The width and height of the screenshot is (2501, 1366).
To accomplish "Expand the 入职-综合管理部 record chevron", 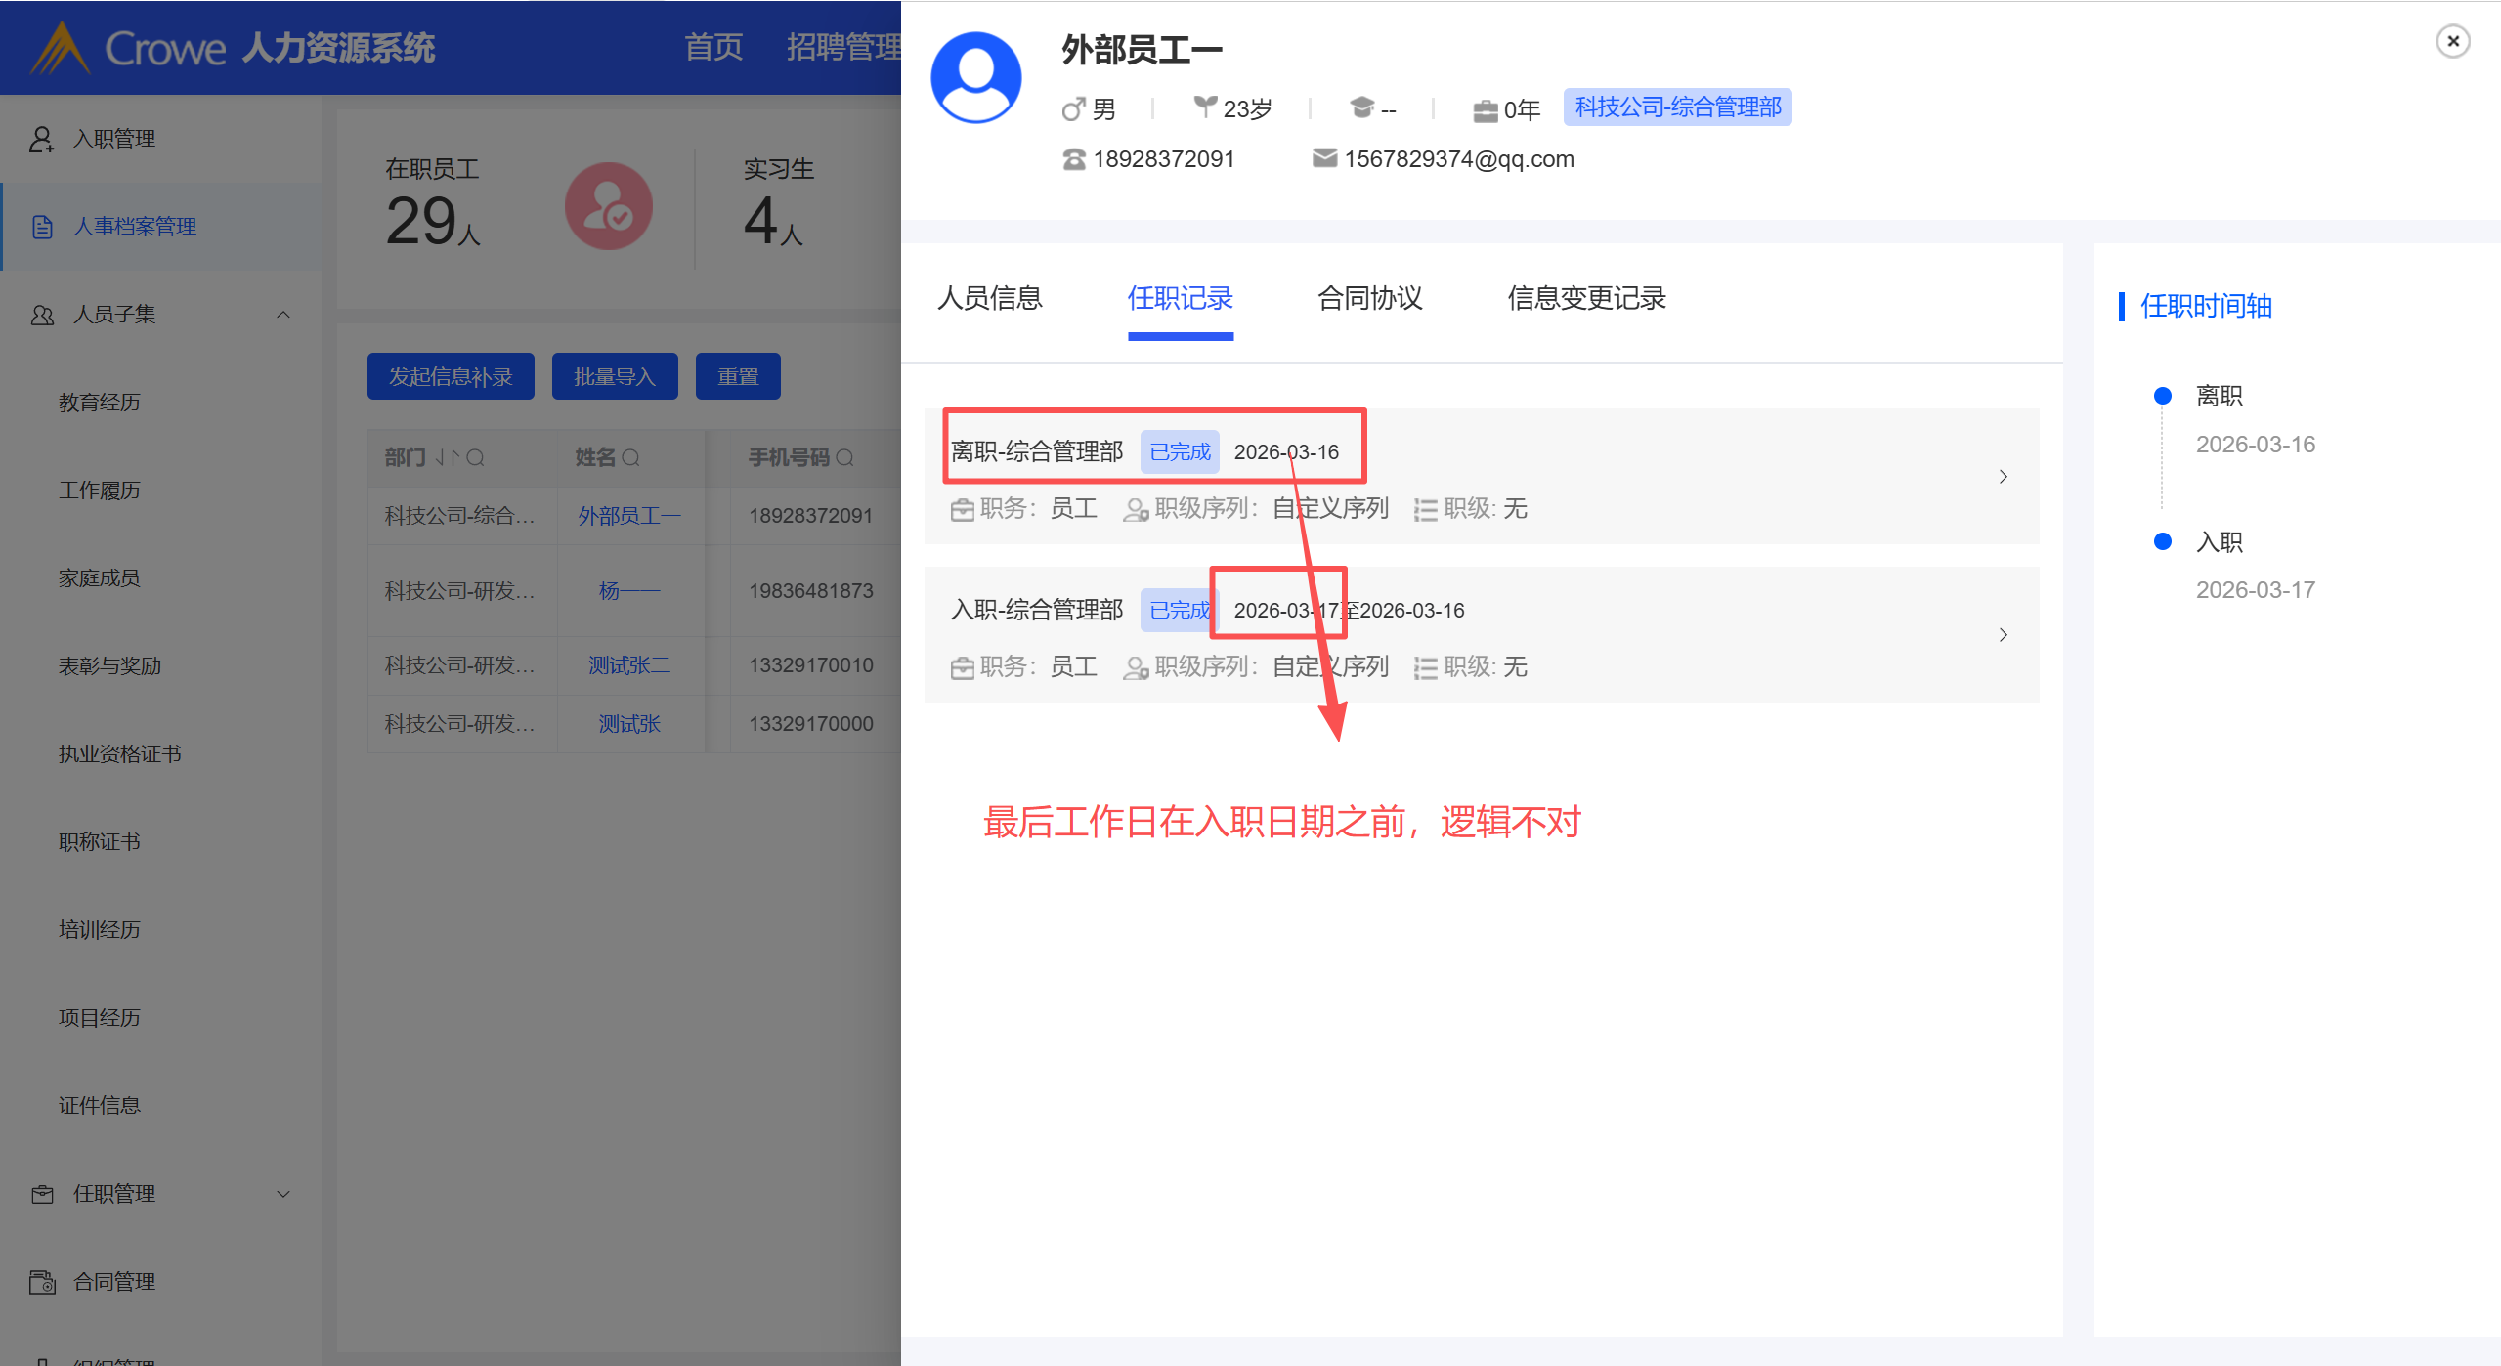I will click(x=2003, y=635).
